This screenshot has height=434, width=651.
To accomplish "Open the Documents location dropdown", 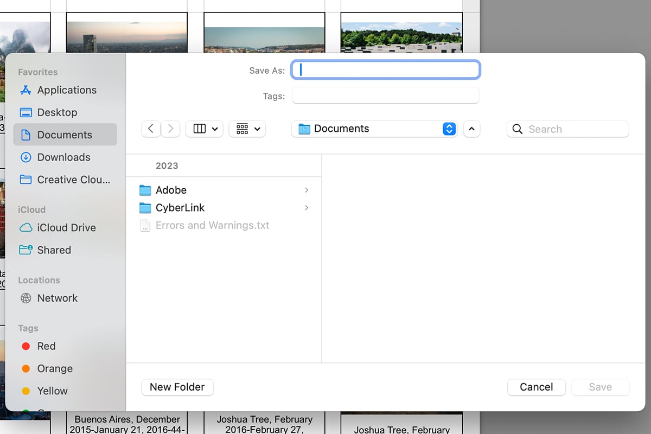I will tap(374, 129).
